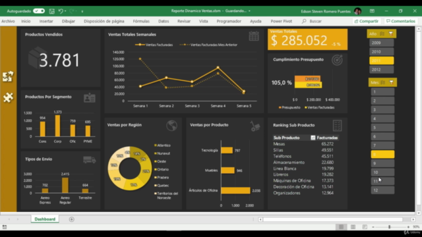
Task: Click the Dashboard sheet tab
Action: click(x=45, y=219)
